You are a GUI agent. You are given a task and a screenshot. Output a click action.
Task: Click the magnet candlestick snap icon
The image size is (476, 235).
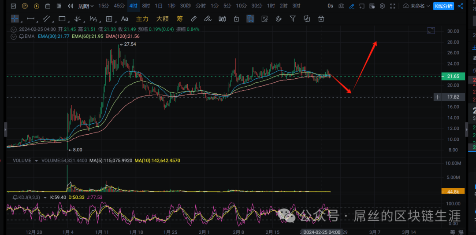point(222,19)
